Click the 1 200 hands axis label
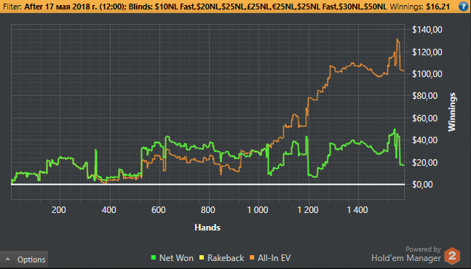Image resolution: width=471 pixels, height=269 pixels. 308,210
